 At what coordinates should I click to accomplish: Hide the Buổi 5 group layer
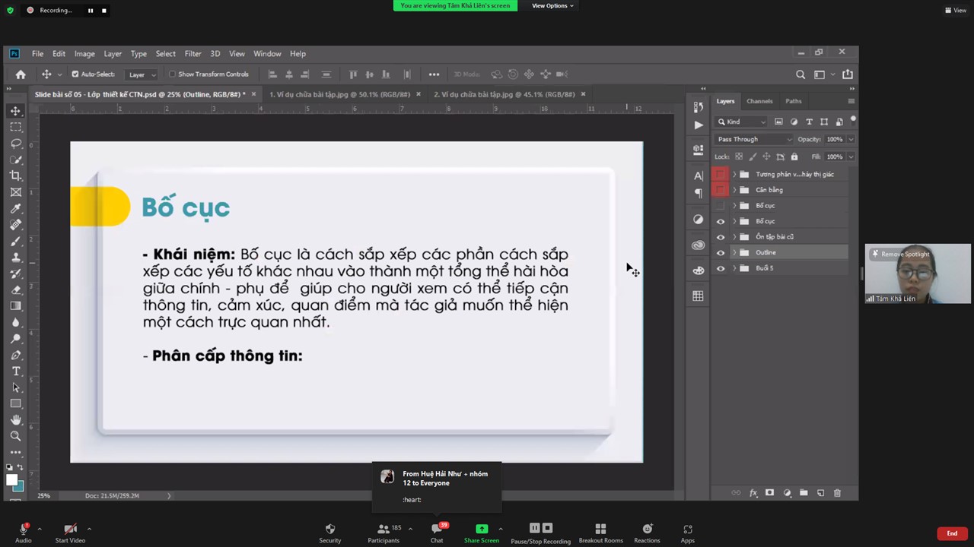[x=721, y=268]
